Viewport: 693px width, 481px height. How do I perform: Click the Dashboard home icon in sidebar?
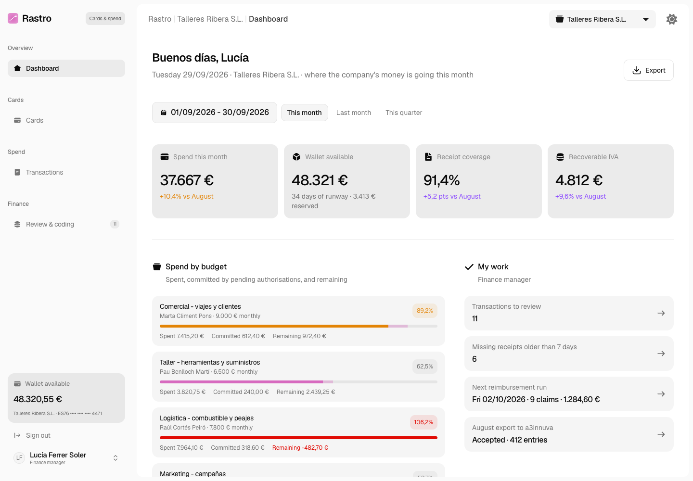click(x=17, y=68)
